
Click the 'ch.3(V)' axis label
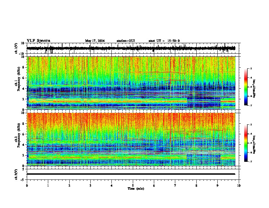[x=16, y=174]
